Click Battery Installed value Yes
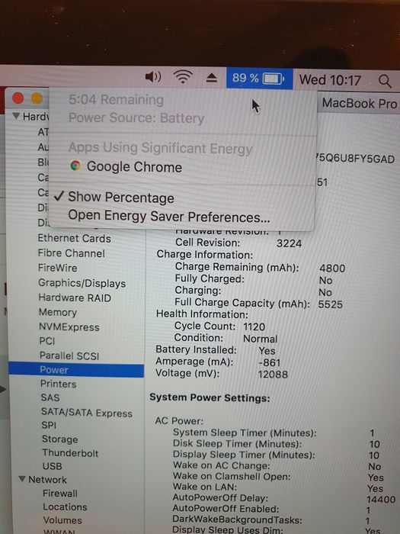This screenshot has width=400, height=534. (267, 351)
